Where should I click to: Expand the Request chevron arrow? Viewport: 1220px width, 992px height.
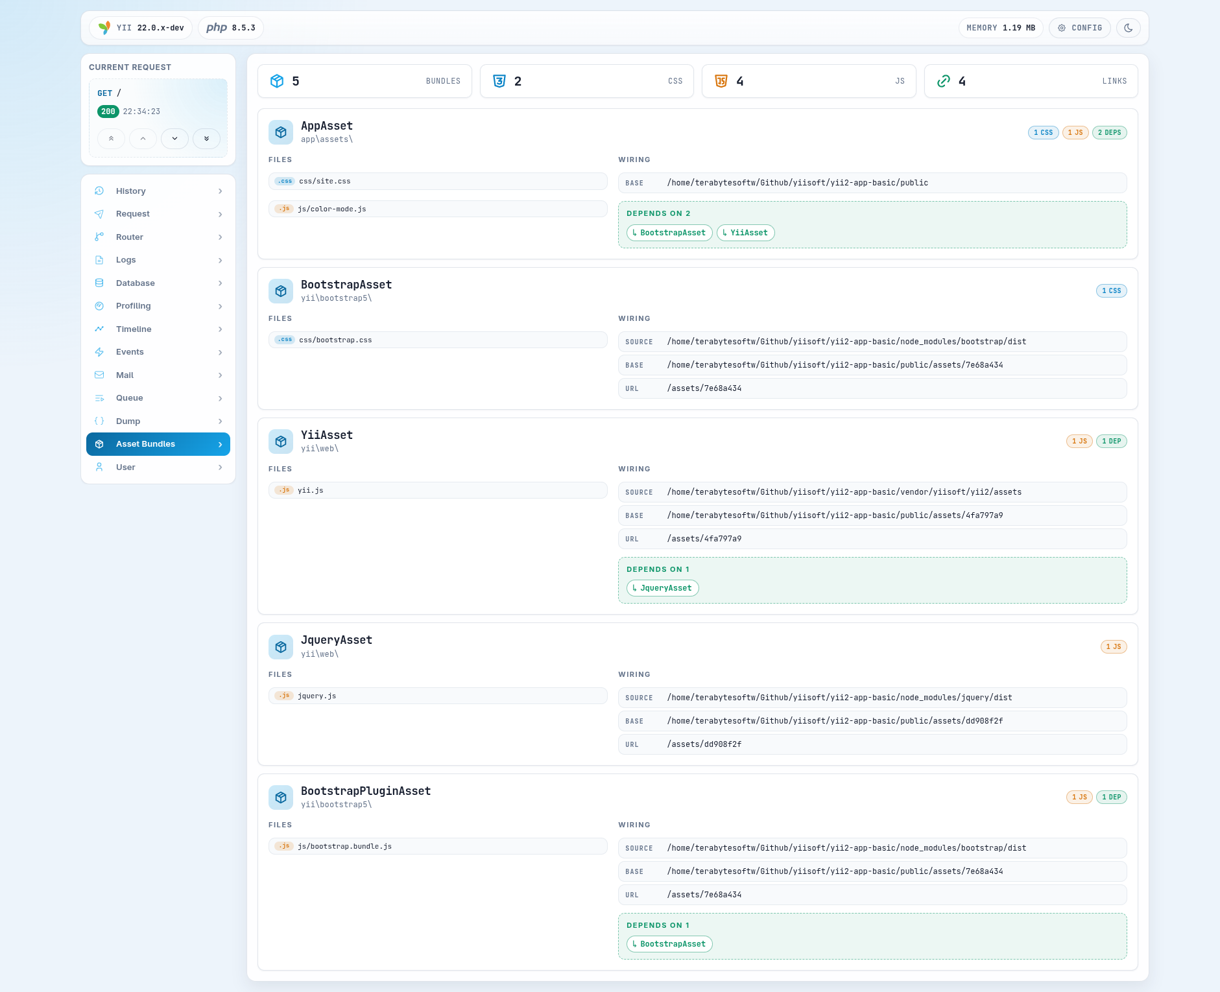221,214
